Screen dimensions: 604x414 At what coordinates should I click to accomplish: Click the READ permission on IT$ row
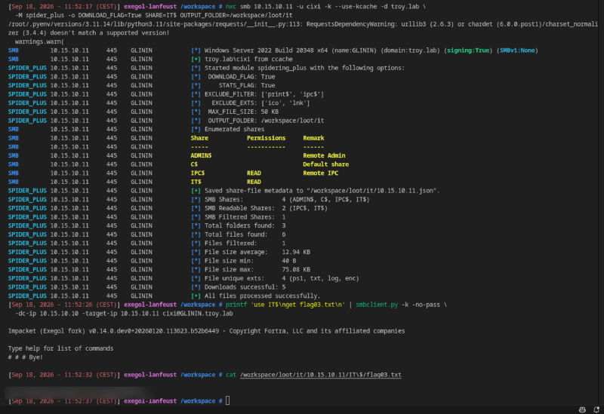pos(254,182)
